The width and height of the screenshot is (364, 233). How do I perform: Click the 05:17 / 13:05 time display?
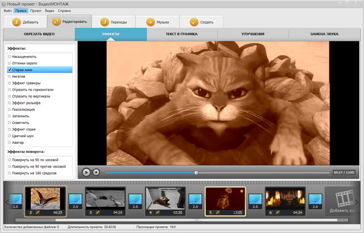point(344,172)
